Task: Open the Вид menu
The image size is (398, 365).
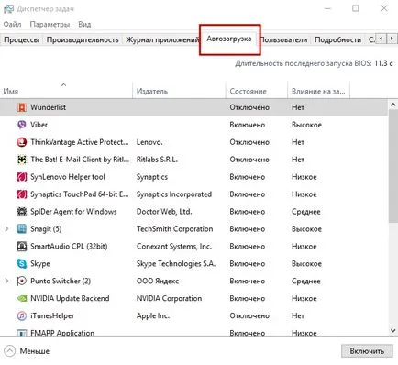Action: click(x=84, y=24)
